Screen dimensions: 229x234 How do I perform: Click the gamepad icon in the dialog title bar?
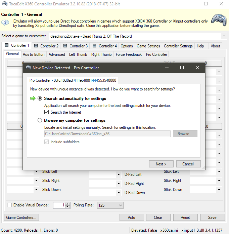pyautogui.click(x=28, y=68)
